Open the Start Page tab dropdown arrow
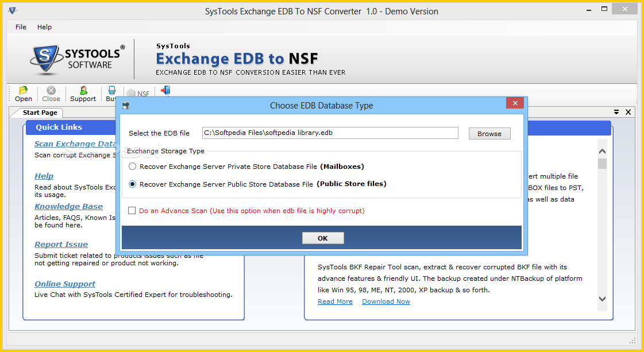644x352 pixels. (x=616, y=112)
